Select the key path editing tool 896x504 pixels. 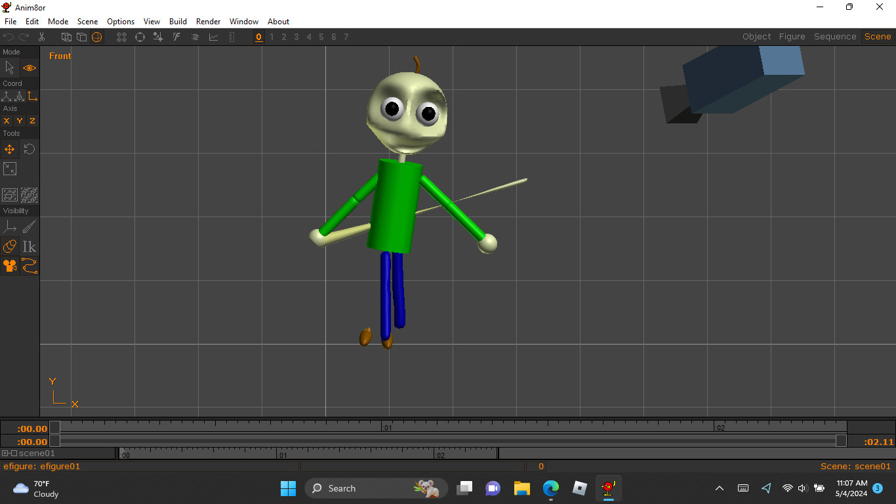coord(29,266)
